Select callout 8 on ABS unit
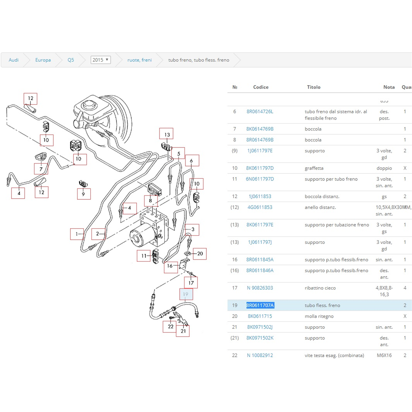Image resolution: width=412 pixels, height=412 pixels. [x=151, y=201]
